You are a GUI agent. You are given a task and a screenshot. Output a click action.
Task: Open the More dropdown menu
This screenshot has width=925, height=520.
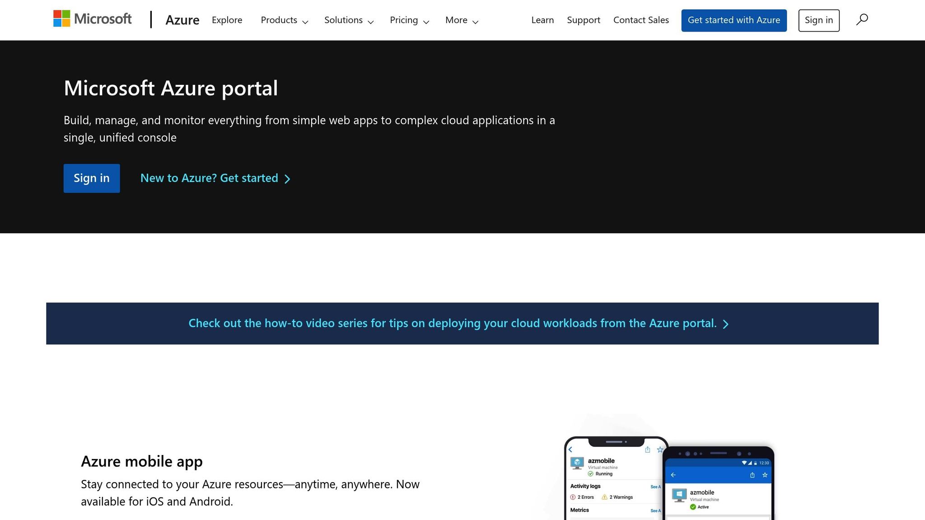pos(462,20)
